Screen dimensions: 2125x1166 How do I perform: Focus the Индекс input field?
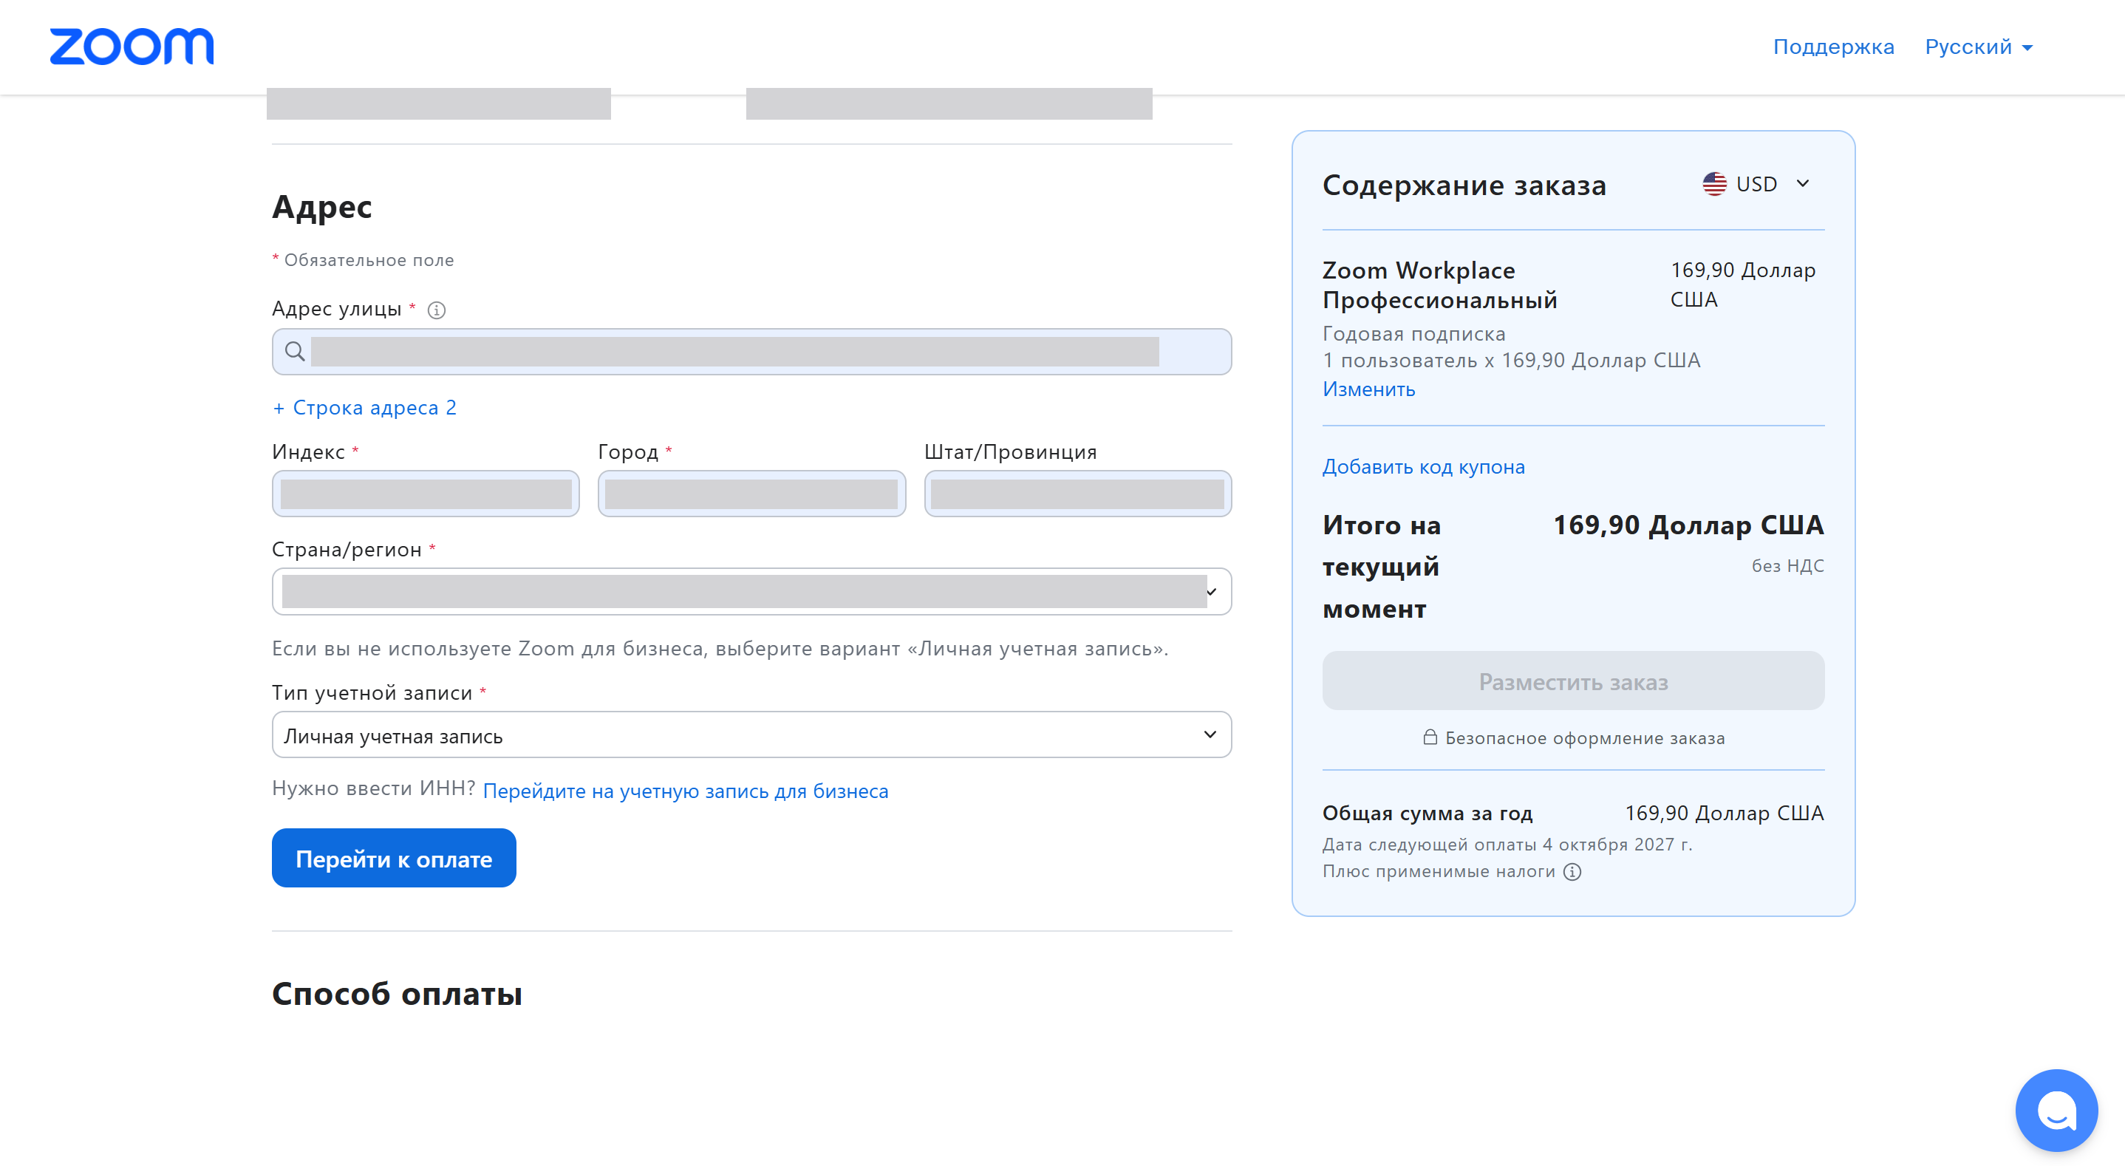click(x=426, y=494)
